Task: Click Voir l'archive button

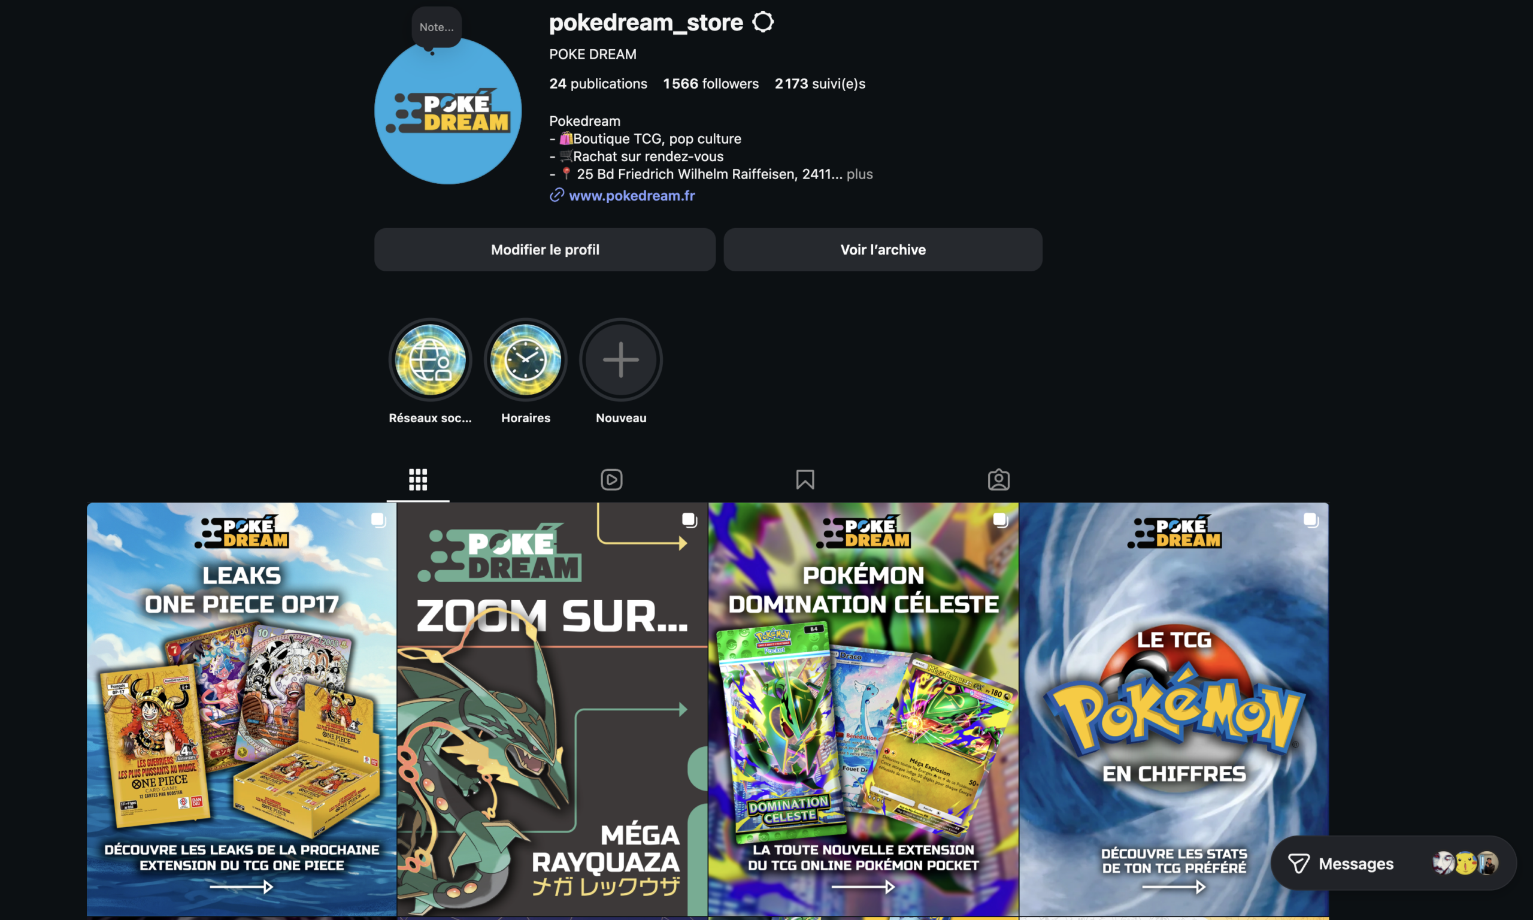Action: (883, 249)
